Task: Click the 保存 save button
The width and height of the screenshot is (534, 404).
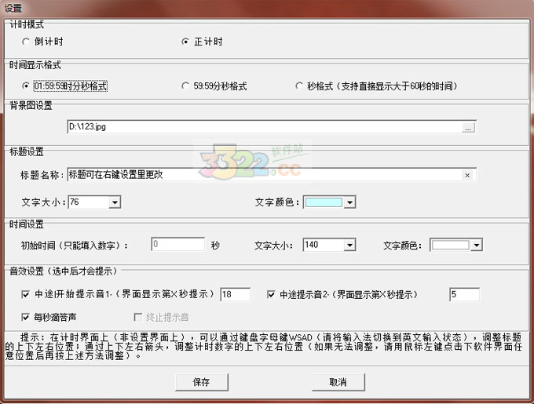Action: [x=202, y=382]
